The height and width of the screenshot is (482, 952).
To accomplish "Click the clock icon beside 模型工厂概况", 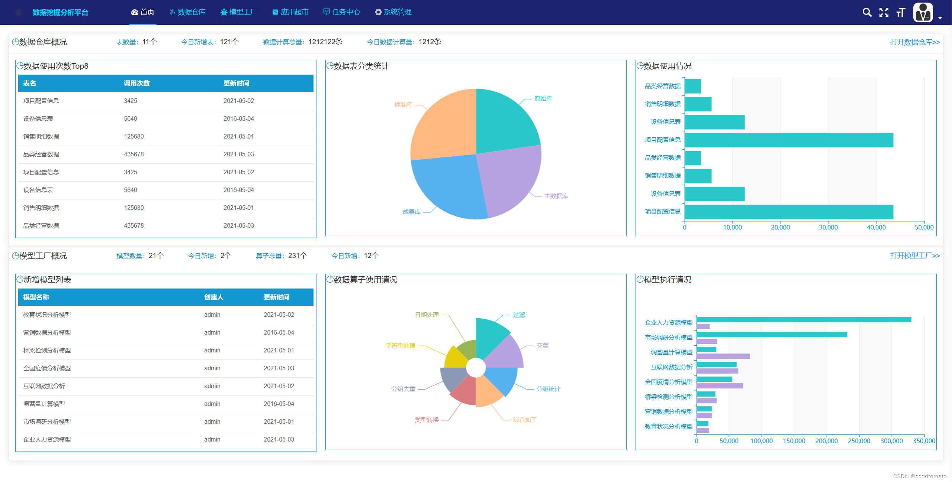I will pyautogui.click(x=15, y=256).
